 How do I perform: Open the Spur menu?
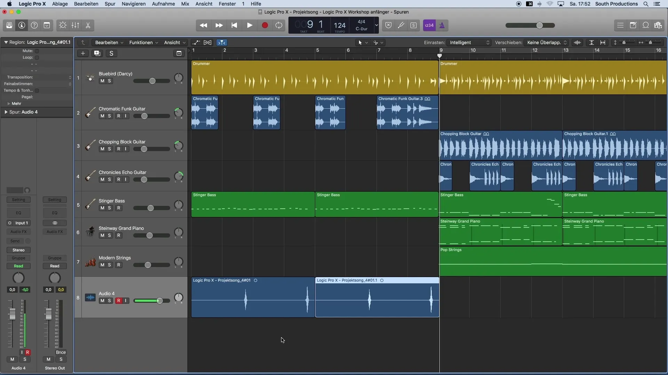click(x=110, y=4)
